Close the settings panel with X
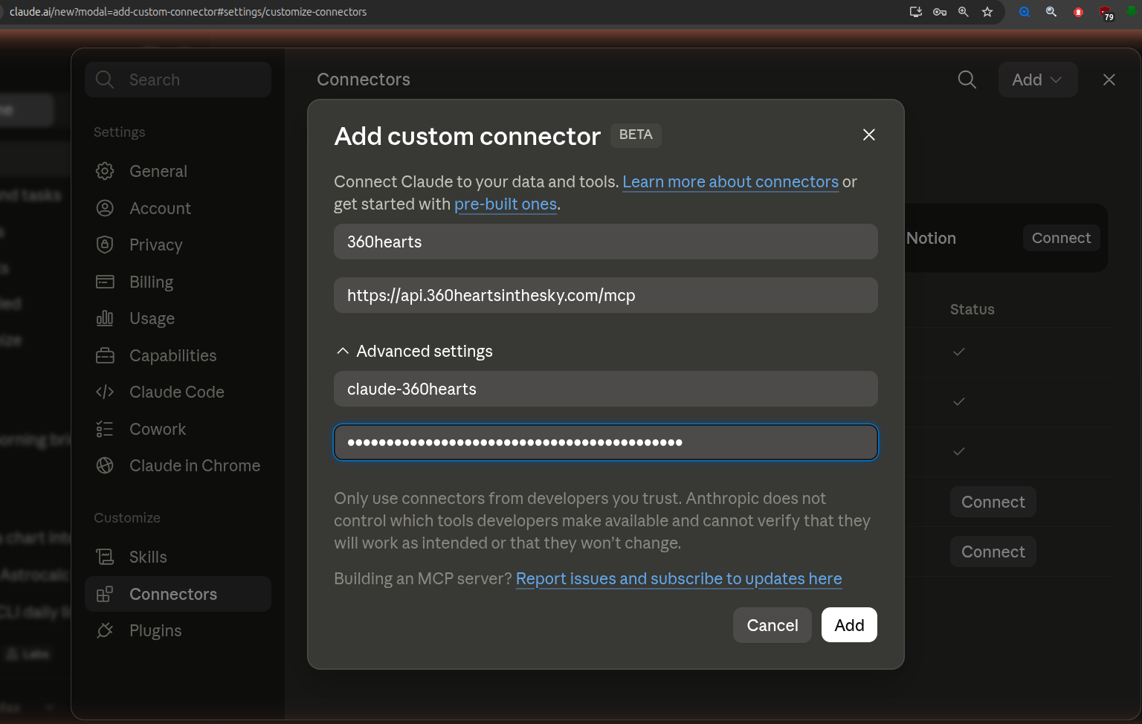This screenshot has width=1142, height=724. point(1109,80)
